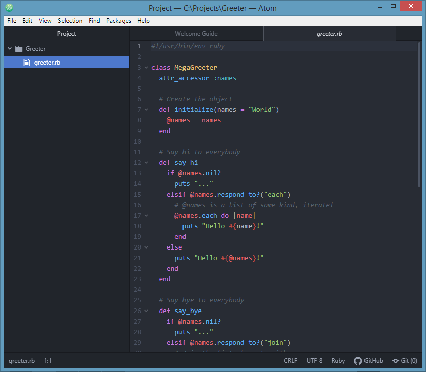
Task: Fold the else block at line 20
Action: 146,247
